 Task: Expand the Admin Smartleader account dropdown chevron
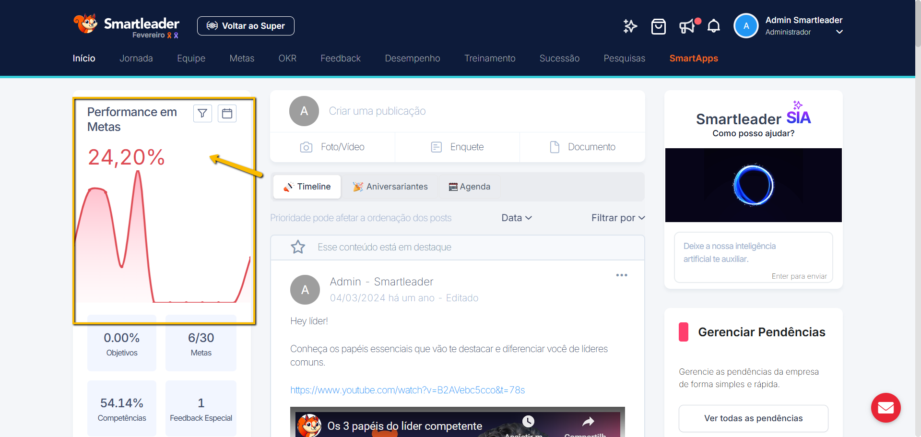pos(839,32)
